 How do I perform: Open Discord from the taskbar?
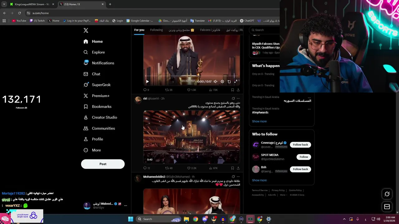(204, 219)
